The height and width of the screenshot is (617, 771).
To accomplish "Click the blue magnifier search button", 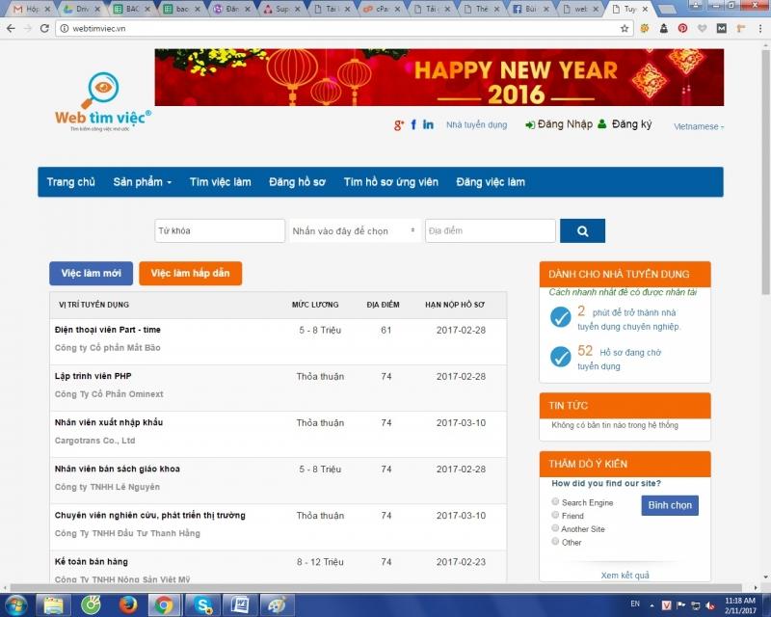I will (x=582, y=231).
